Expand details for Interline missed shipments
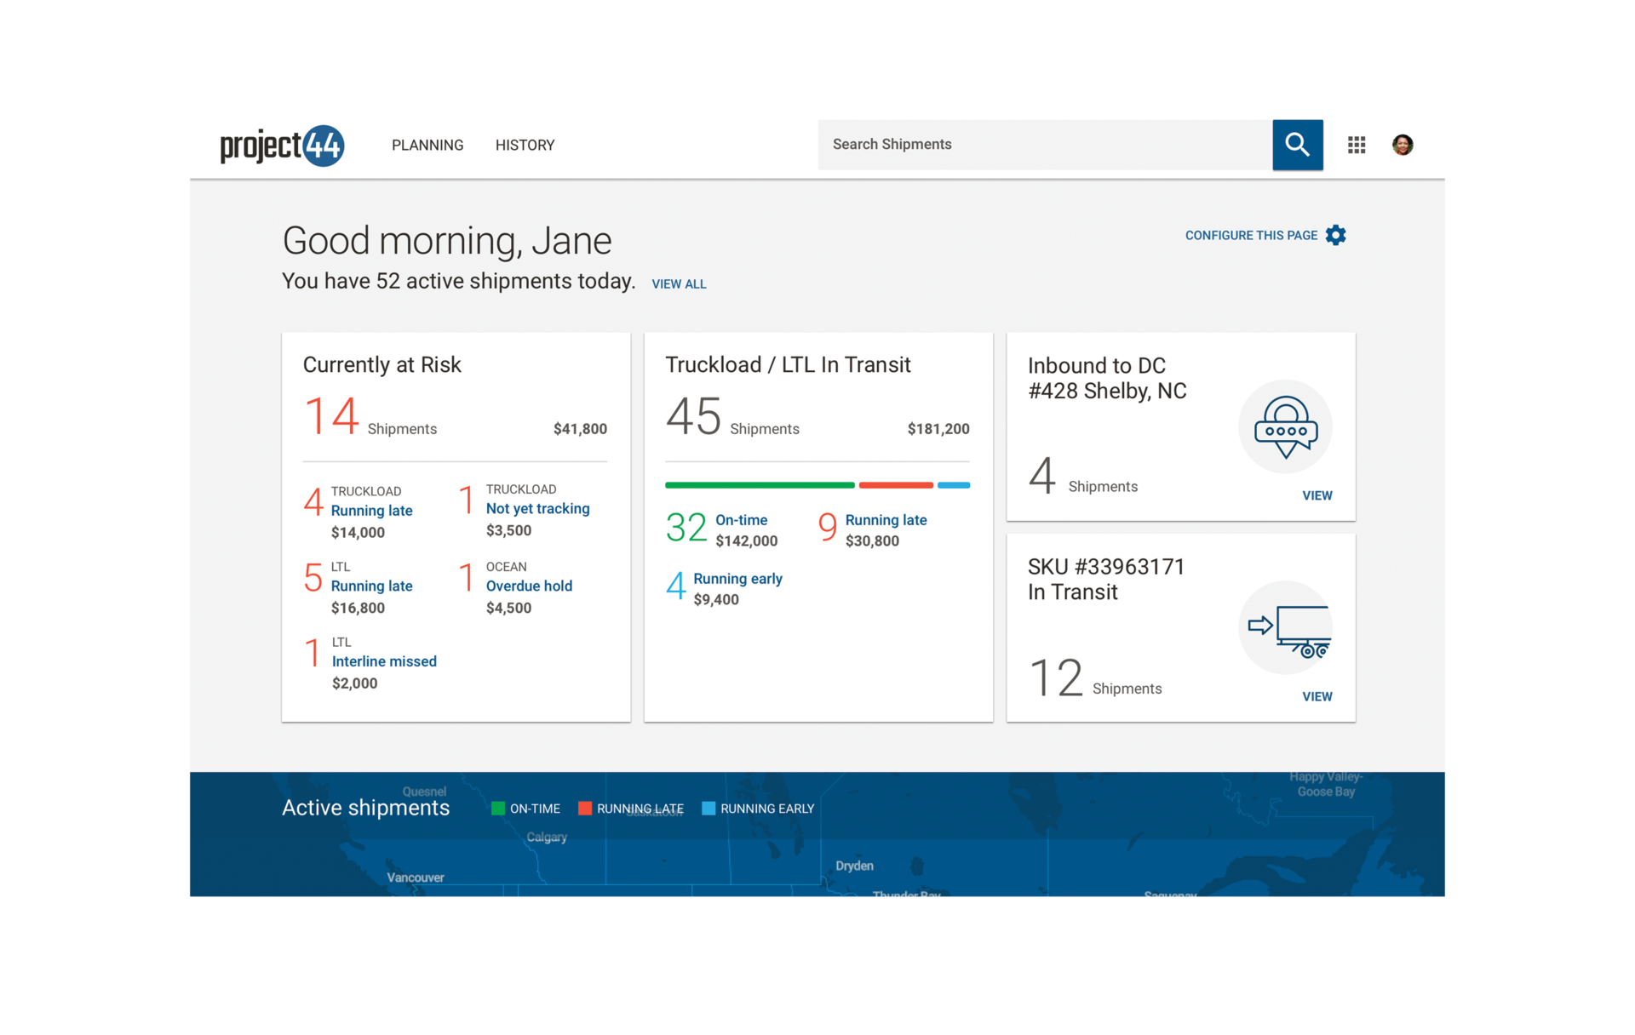The width and height of the screenshot is (1635, 1035). click(x=383, y=660)
